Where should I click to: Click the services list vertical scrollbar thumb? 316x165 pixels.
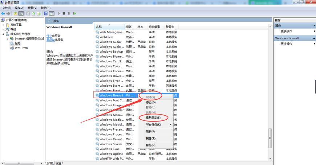point(270,138)
